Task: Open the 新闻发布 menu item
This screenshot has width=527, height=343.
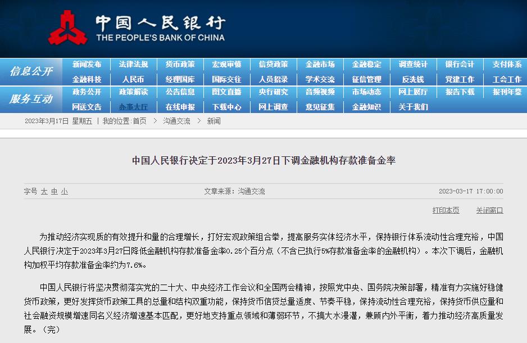Action: pyautogui.click(x=87, y=65)
